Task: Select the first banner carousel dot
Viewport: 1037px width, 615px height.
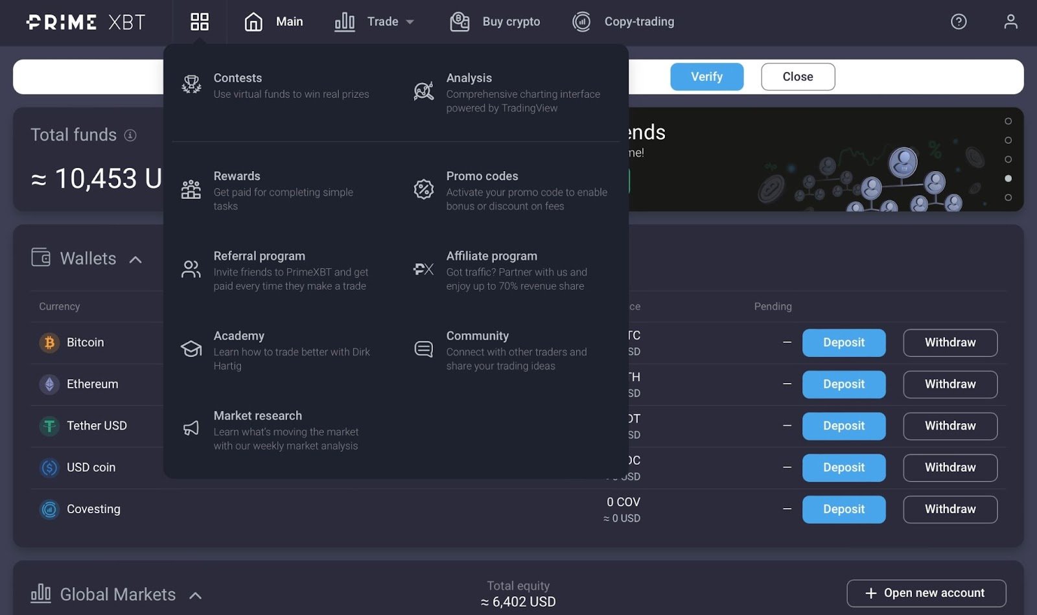Action: point(1008,121)
